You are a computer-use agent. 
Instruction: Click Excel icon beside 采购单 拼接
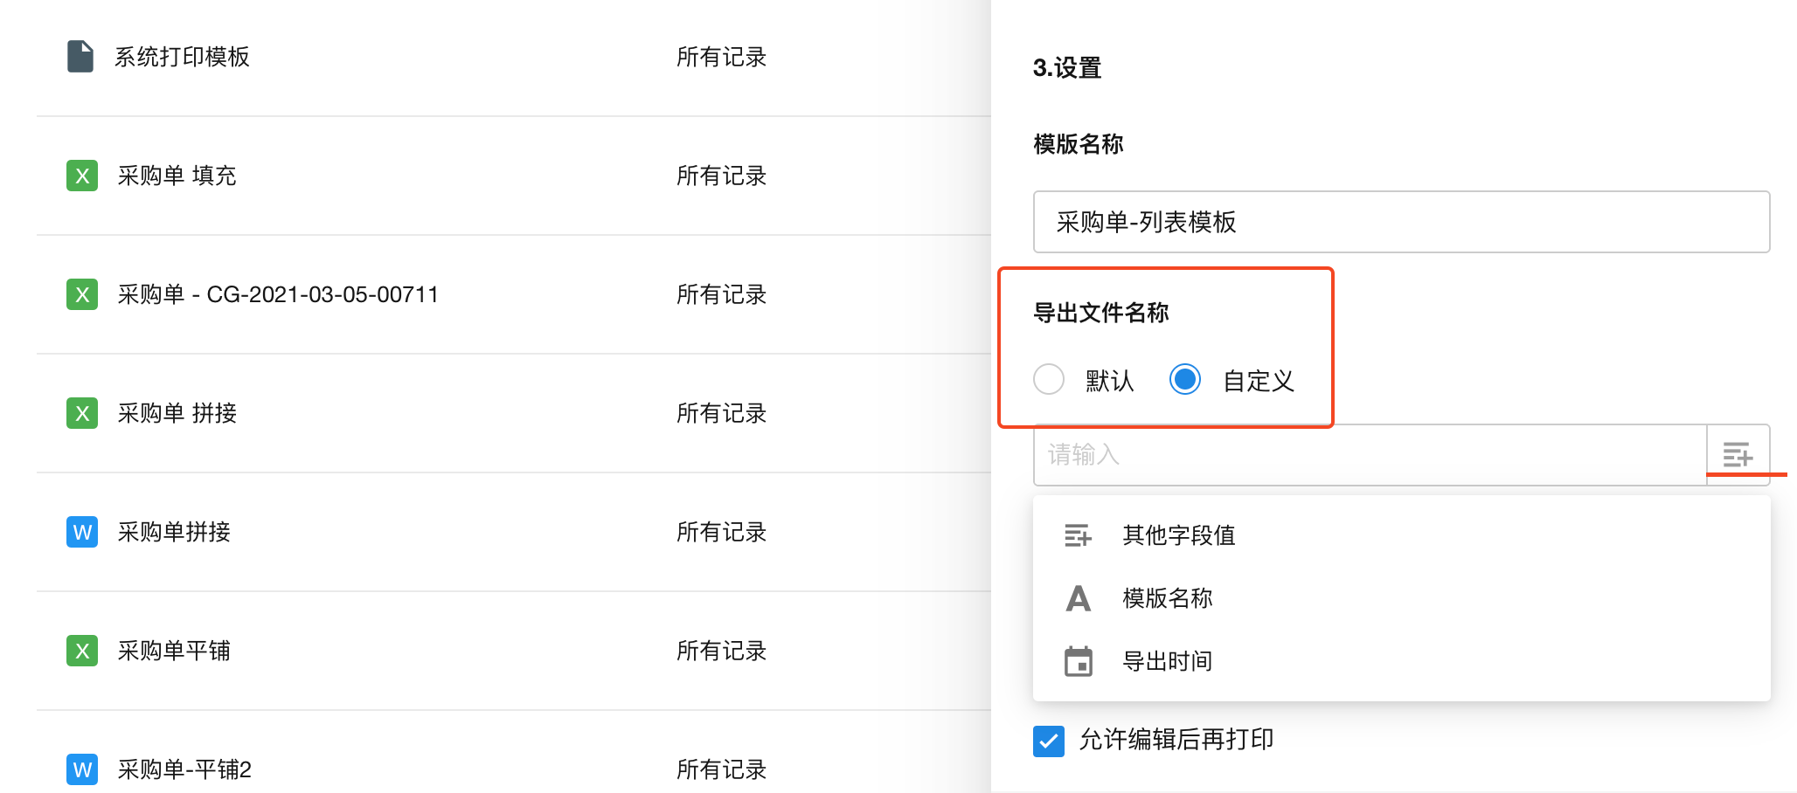(82, 413)
